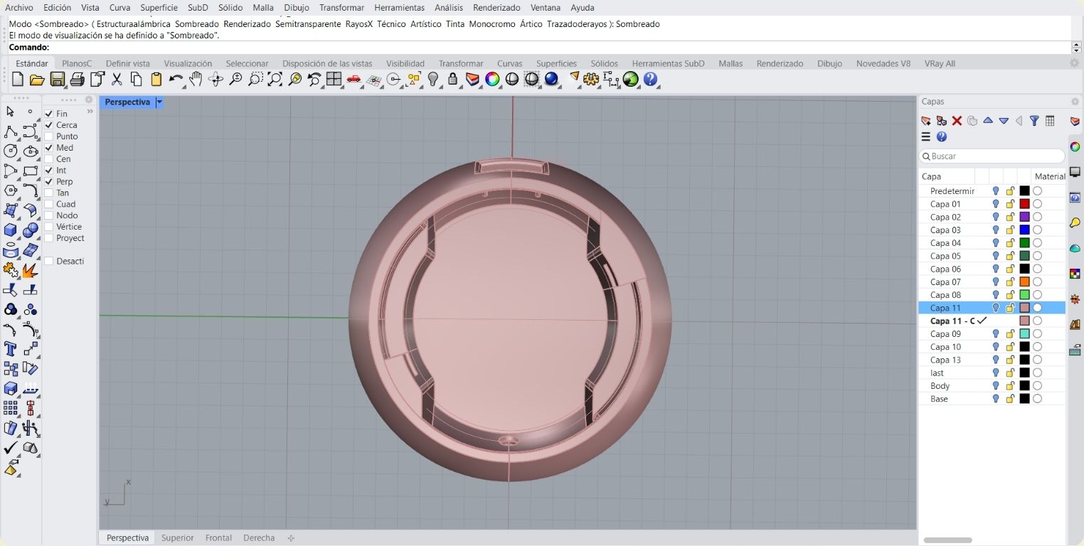Add a new viewport tab with plus icon
This screenshot has height=546, width=1084.
click(x=291, y=538)
